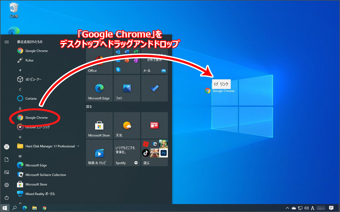Open Settings gear in the Start rail
This screenshot has height=212, width=340.
(x=7, y=185)
